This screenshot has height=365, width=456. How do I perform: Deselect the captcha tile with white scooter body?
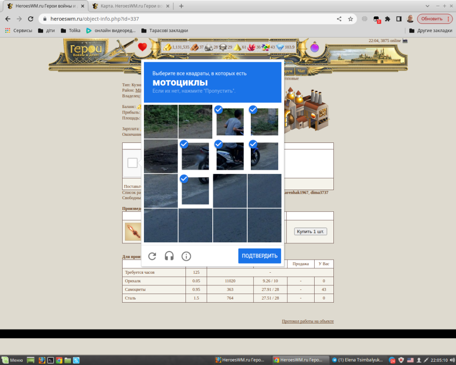tap(230, 156)
